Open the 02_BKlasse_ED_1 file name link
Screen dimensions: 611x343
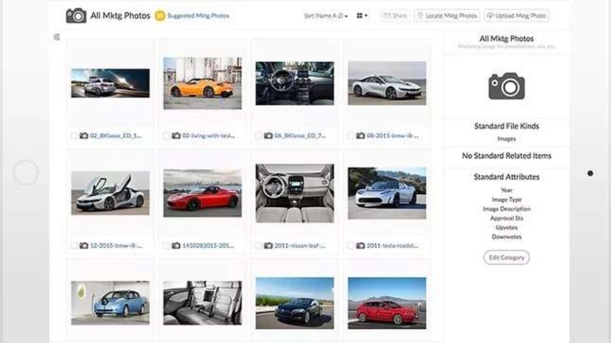pyautogui.click(x=116, y=136)
